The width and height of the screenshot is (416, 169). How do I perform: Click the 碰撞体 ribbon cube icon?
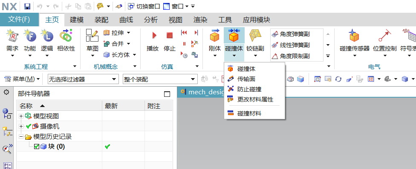(234, 35)
